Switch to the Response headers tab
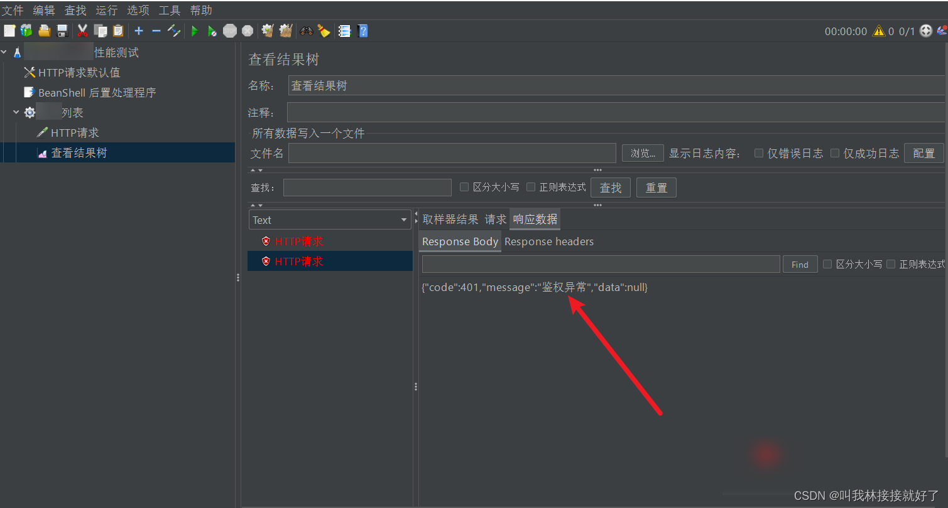The image size is (948, 508). tap(549, 241)
